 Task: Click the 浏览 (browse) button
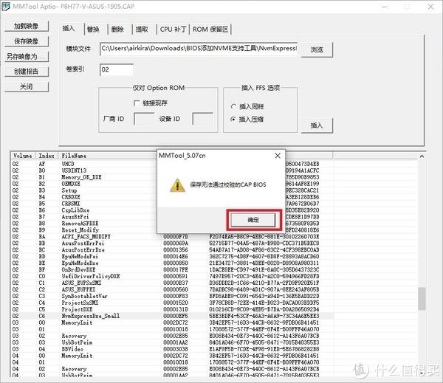tap(317, 49)
